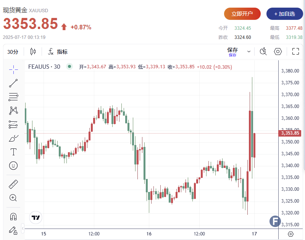
Task: Select the XABCD pattern tool
Action: click(x=13, y=110)
